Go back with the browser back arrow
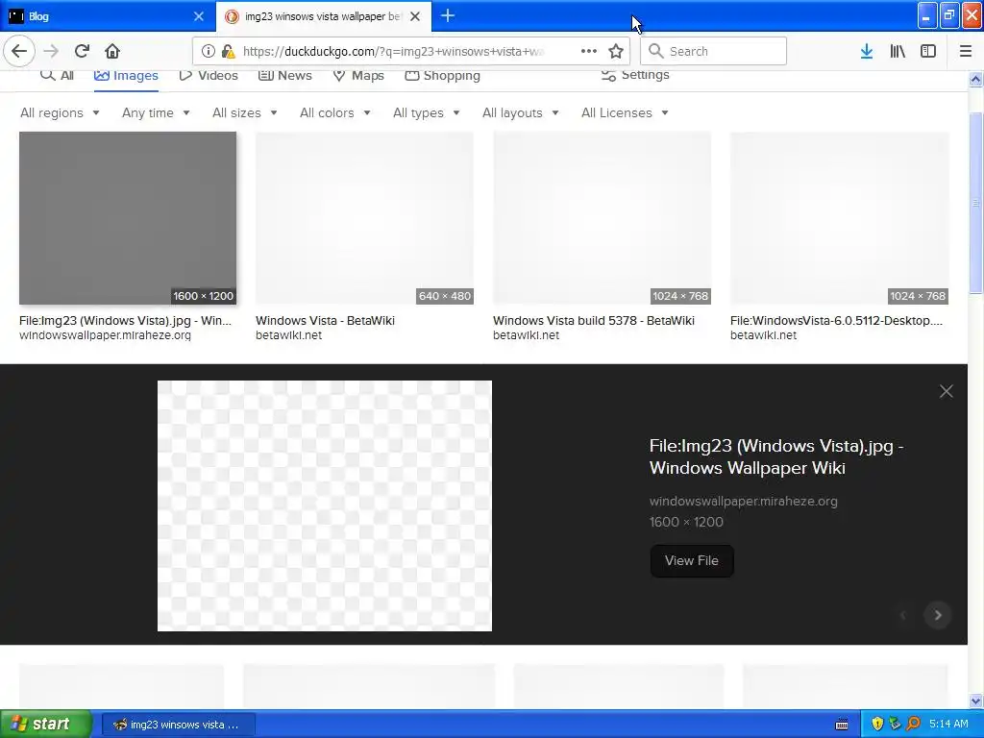 (x=19, y=51)
